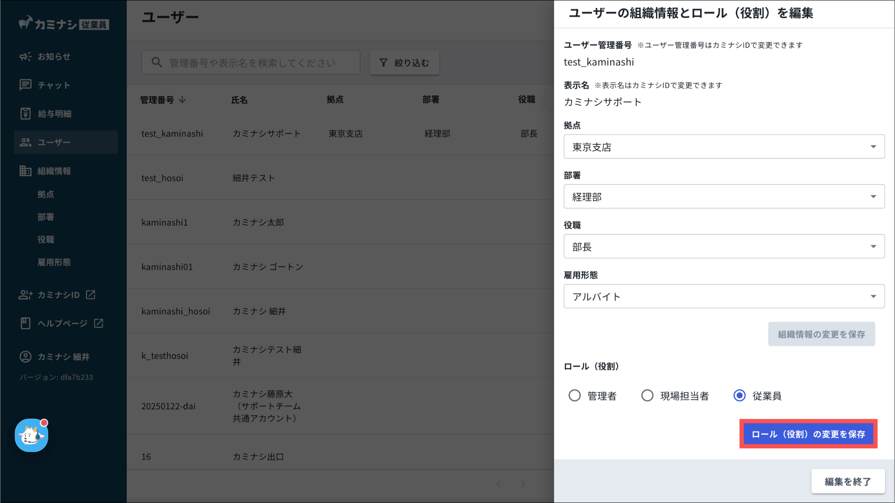
Task: Select the k_testhosoi table row
Action: pos(340,356)
